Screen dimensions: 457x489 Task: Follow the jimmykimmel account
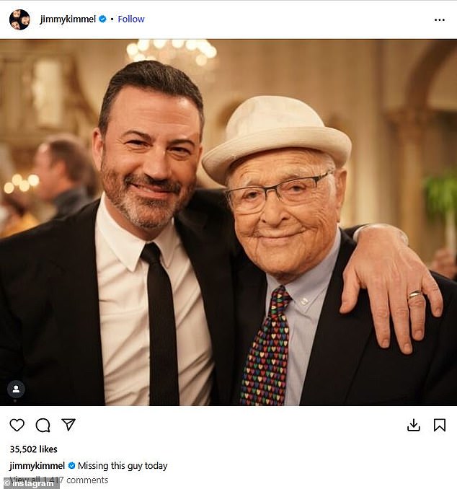coord(131,19)
